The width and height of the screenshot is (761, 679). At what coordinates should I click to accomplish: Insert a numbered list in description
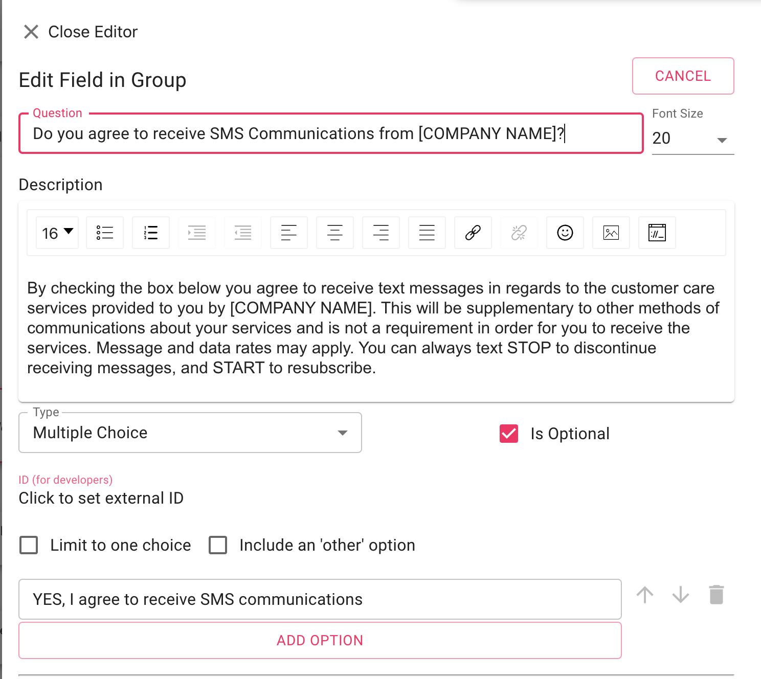151,233
